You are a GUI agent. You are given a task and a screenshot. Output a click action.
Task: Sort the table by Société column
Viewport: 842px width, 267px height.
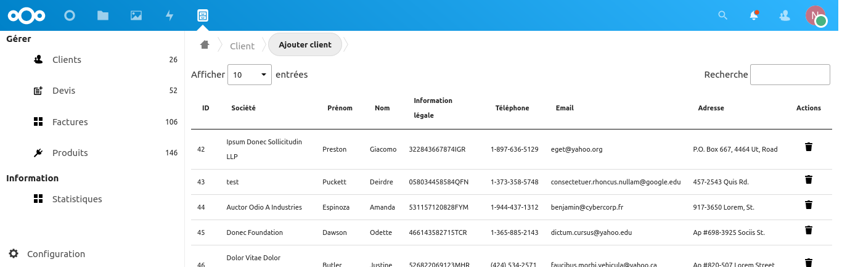click(x=243, y=108)
